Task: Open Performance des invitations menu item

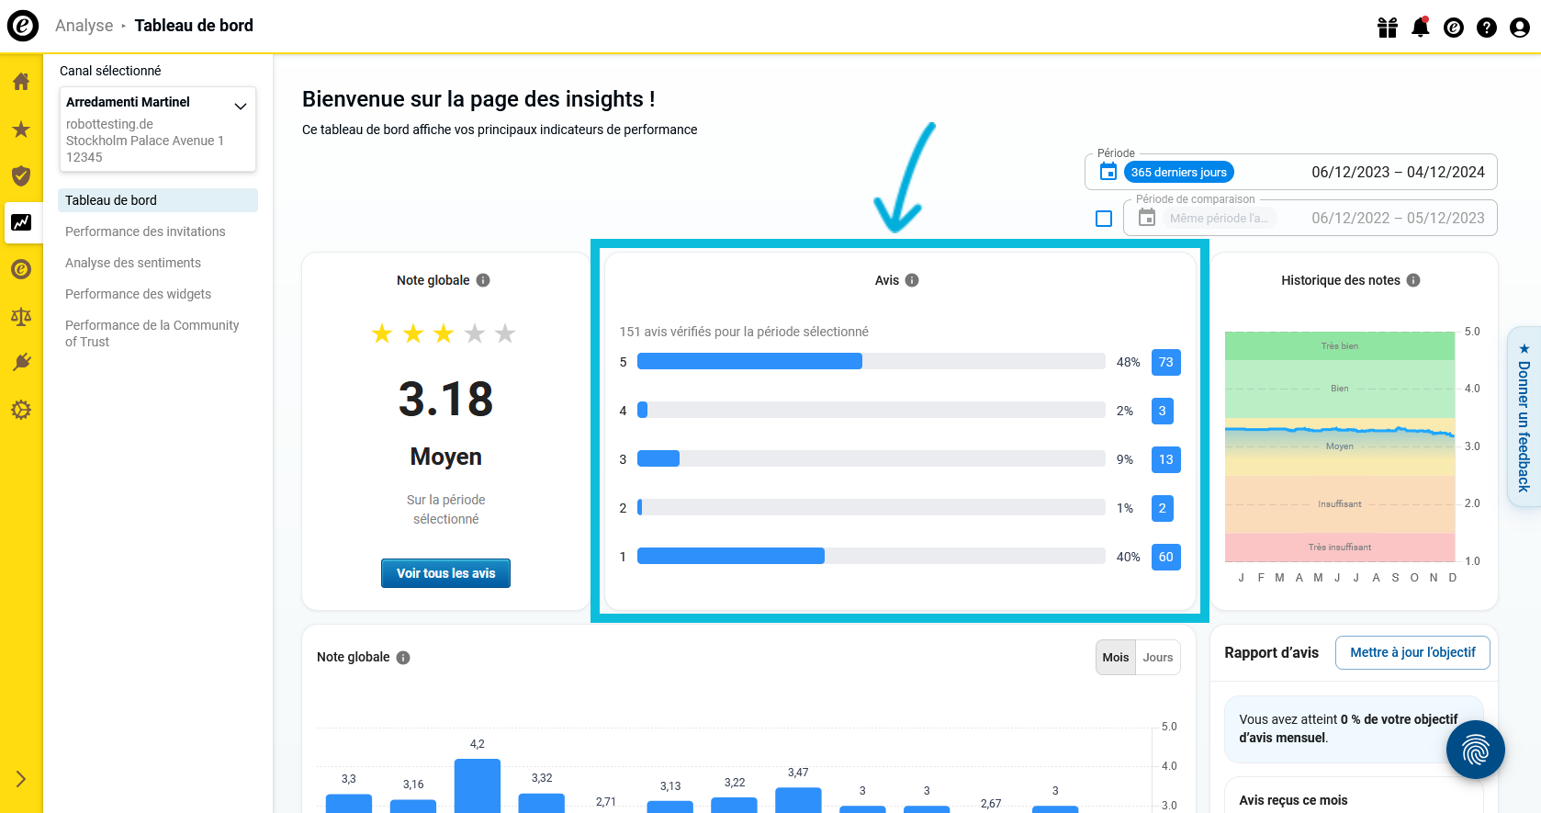Action: (x=145, y=231)
